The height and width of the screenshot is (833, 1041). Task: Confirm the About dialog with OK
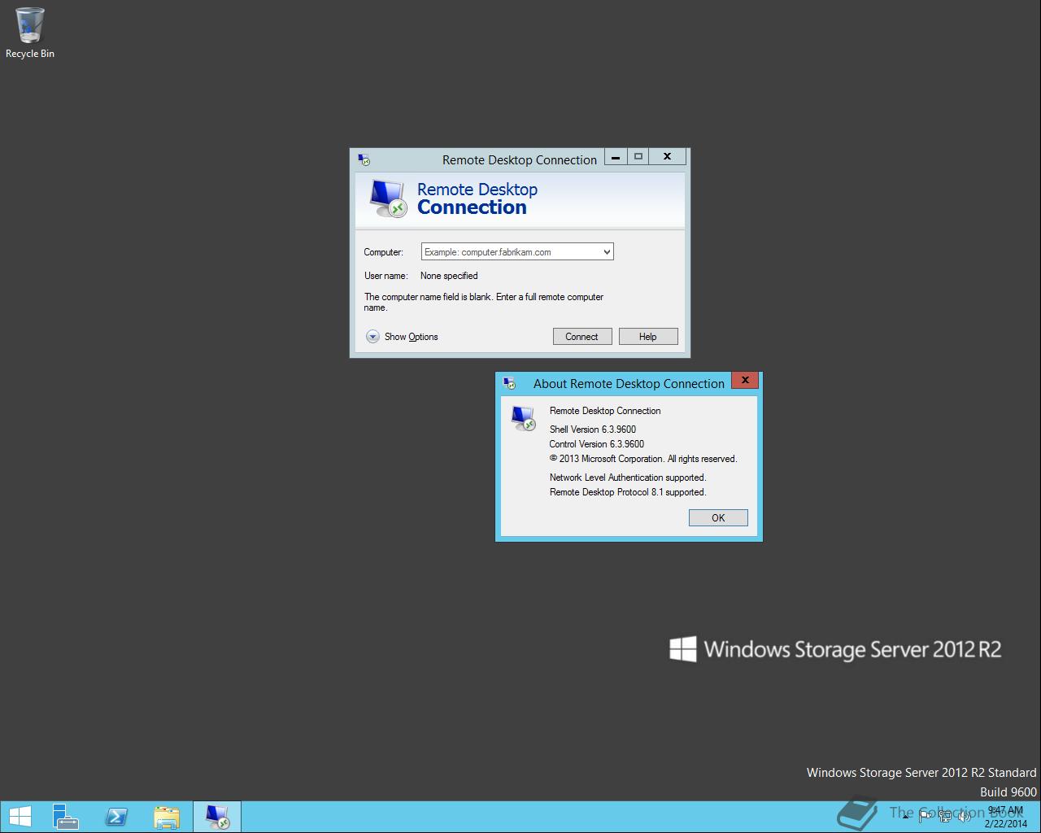[718, 517]
